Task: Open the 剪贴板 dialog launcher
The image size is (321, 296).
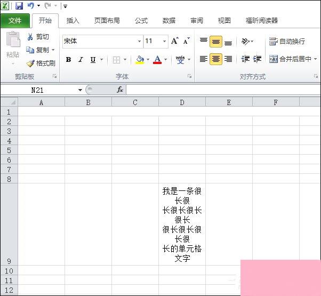Action: coord(55,76)
